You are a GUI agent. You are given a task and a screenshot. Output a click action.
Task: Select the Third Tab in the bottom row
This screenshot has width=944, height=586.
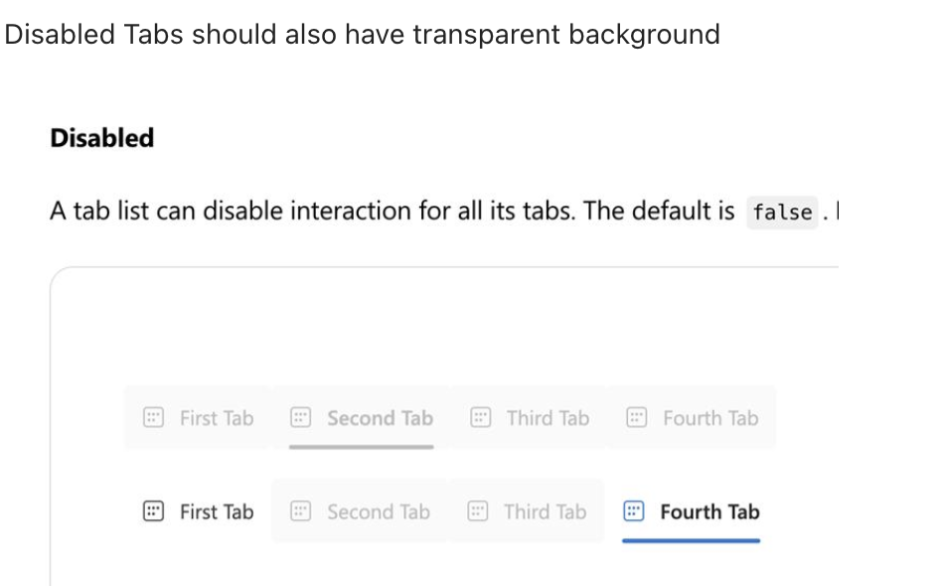point(525,512)
